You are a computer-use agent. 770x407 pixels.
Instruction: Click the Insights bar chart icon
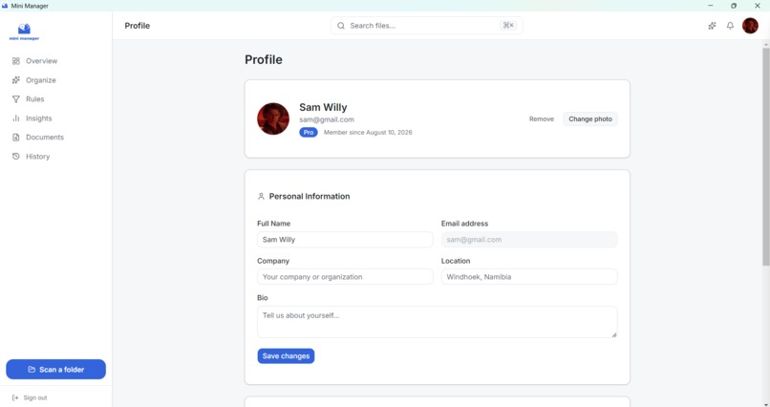pyautogui.click(x=15, y=118)
